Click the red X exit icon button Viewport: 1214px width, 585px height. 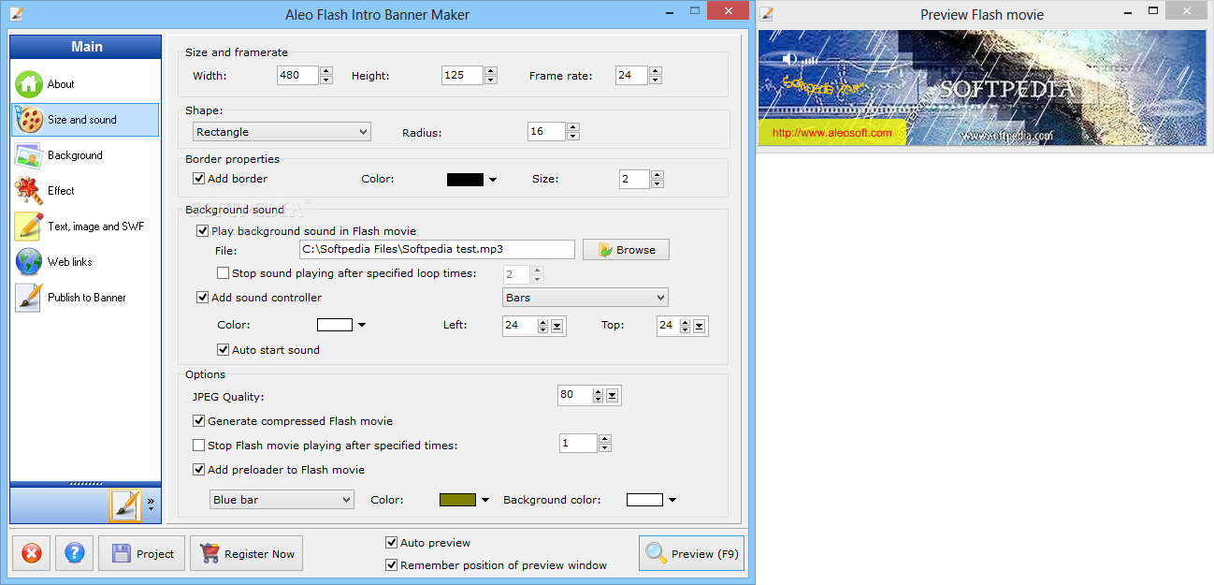tap(31, 553)
